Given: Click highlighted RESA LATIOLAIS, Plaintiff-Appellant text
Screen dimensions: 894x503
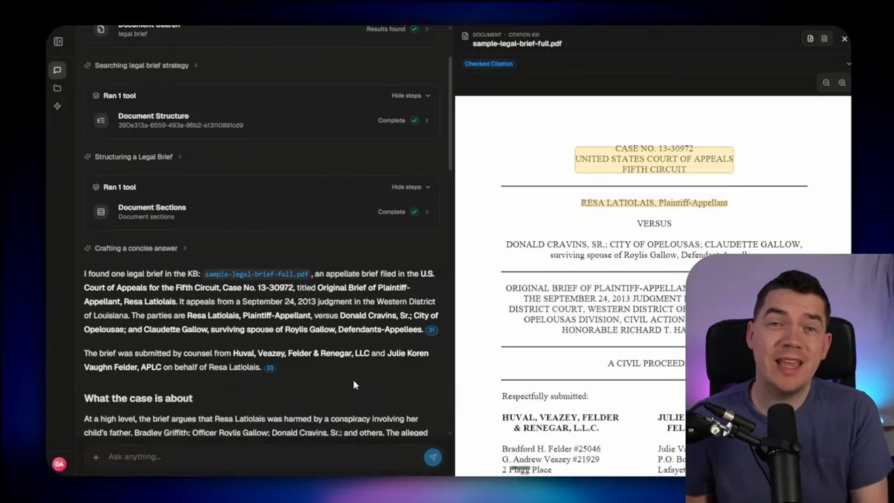Looking at the screenshot, I should (x=654, y=203).
